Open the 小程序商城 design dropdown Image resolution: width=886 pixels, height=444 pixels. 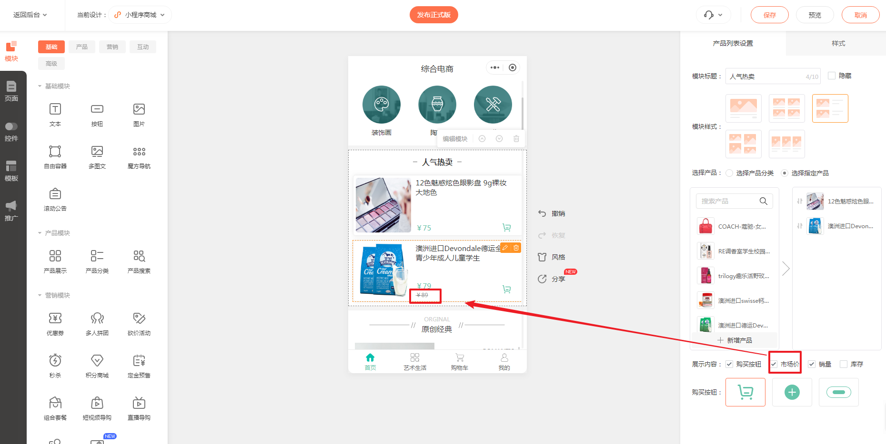140,15
